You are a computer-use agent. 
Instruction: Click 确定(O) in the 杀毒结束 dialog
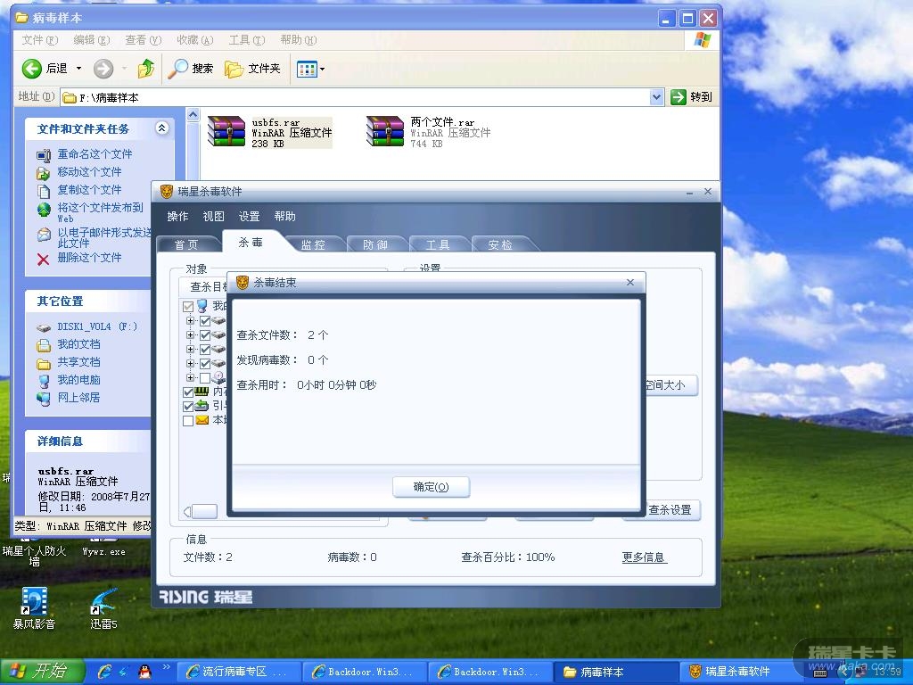click(x=431, y=487)
